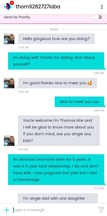Tap the "Im divorced and have been" message bubble

pos(56,170)
